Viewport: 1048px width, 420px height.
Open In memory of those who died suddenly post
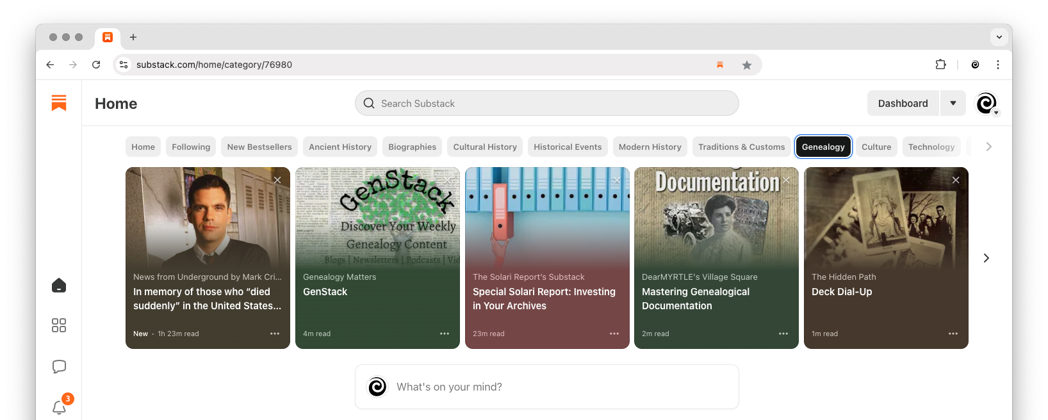pyautogui.click(x=207, y=298)
